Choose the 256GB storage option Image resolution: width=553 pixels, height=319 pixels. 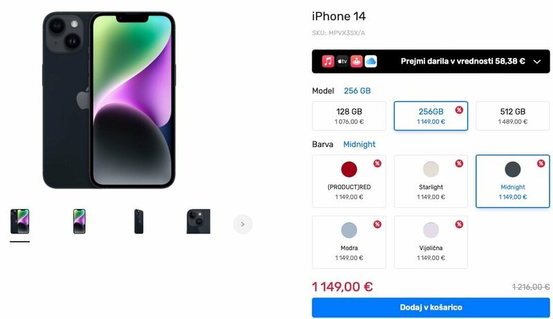pyautogui.click(x=431, y=116)
